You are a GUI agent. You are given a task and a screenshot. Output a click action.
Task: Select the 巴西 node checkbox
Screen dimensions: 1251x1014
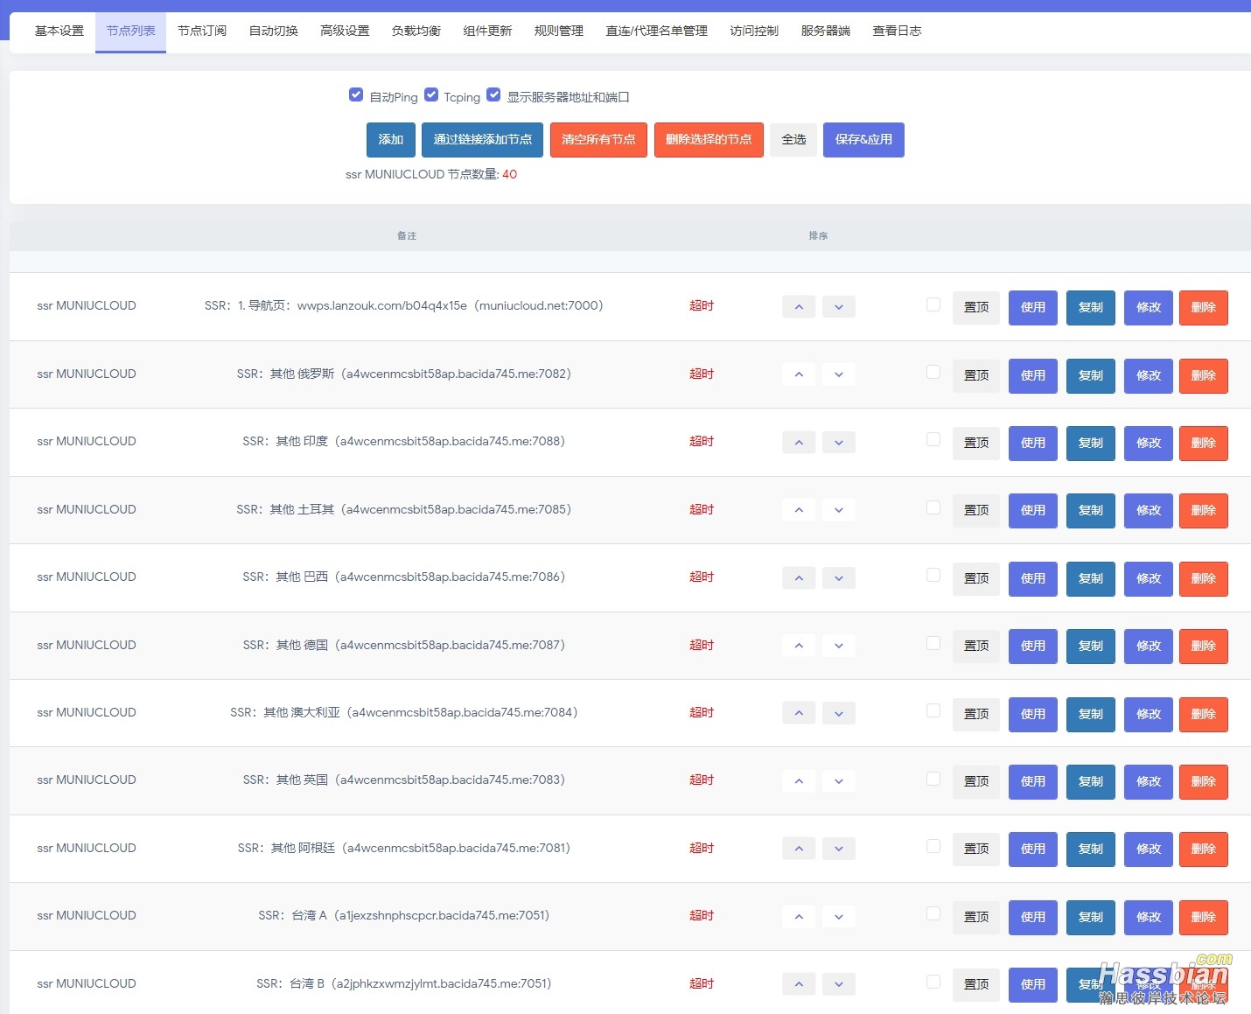(933, 576)
